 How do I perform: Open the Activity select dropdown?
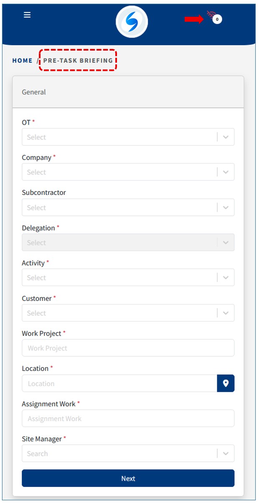pyautogui.click(x=119, y=278)
